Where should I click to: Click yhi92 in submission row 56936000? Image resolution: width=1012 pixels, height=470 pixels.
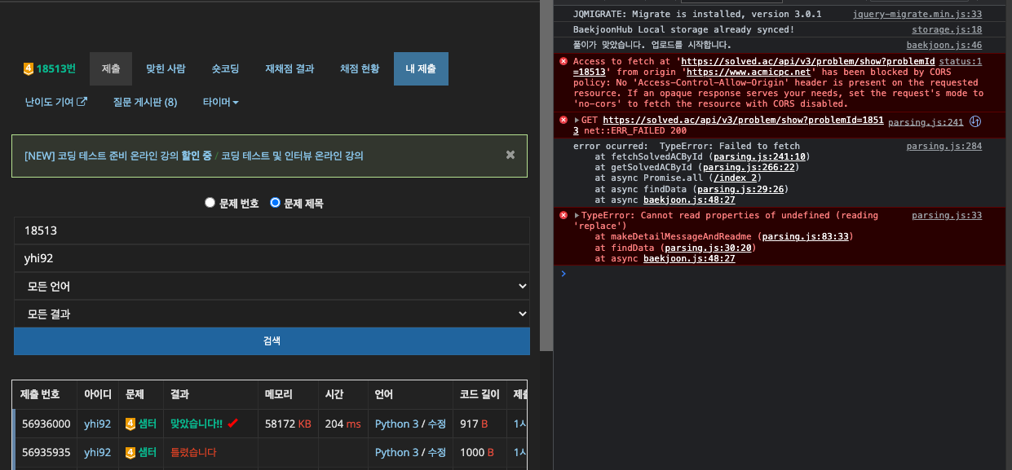(x=97, y=424)
